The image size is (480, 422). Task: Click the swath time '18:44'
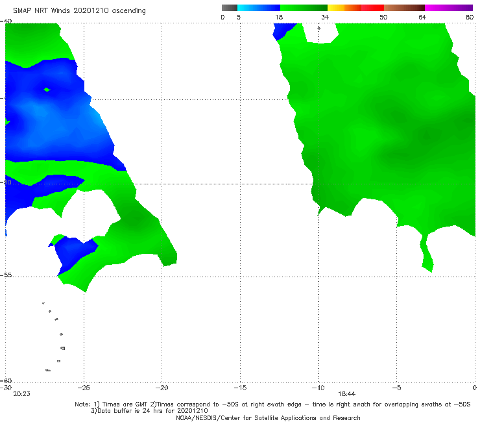346,394
